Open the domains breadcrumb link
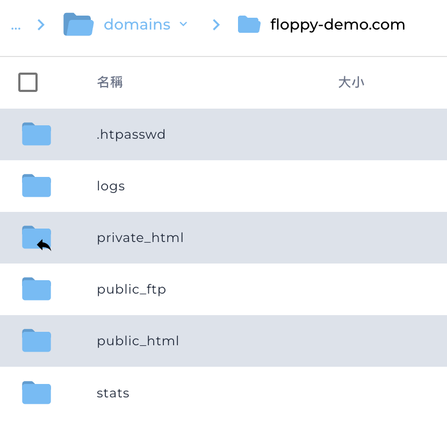This screenshot has height=427, width=447. point(136,25)
